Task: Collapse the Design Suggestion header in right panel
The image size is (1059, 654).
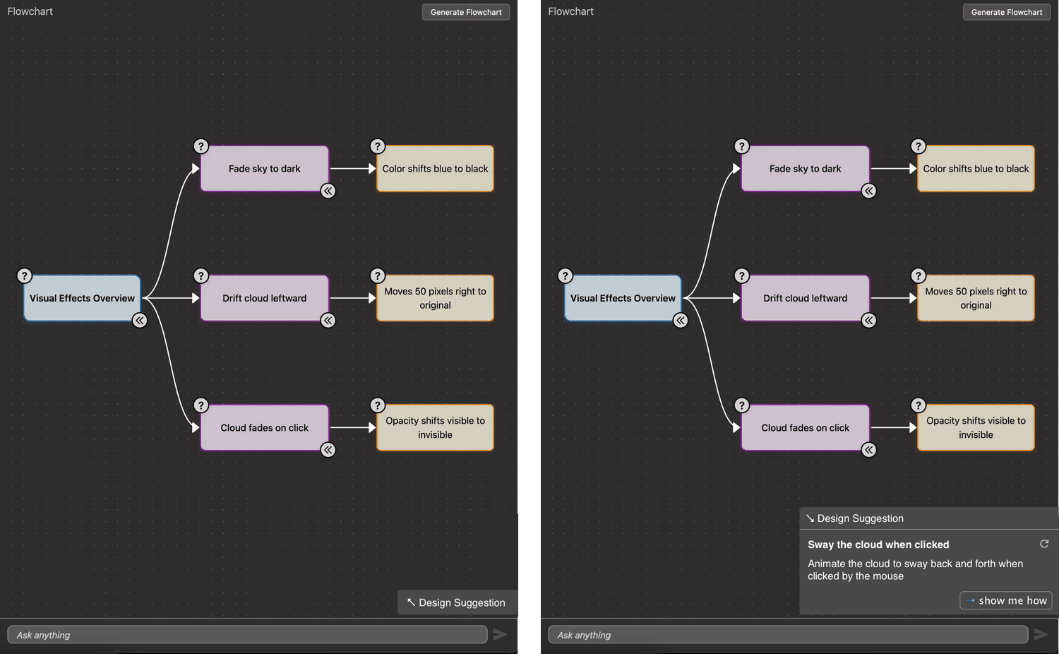Action: (928, 518)
